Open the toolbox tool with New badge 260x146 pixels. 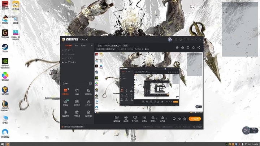pyautogui.click(x=65, y=102)
